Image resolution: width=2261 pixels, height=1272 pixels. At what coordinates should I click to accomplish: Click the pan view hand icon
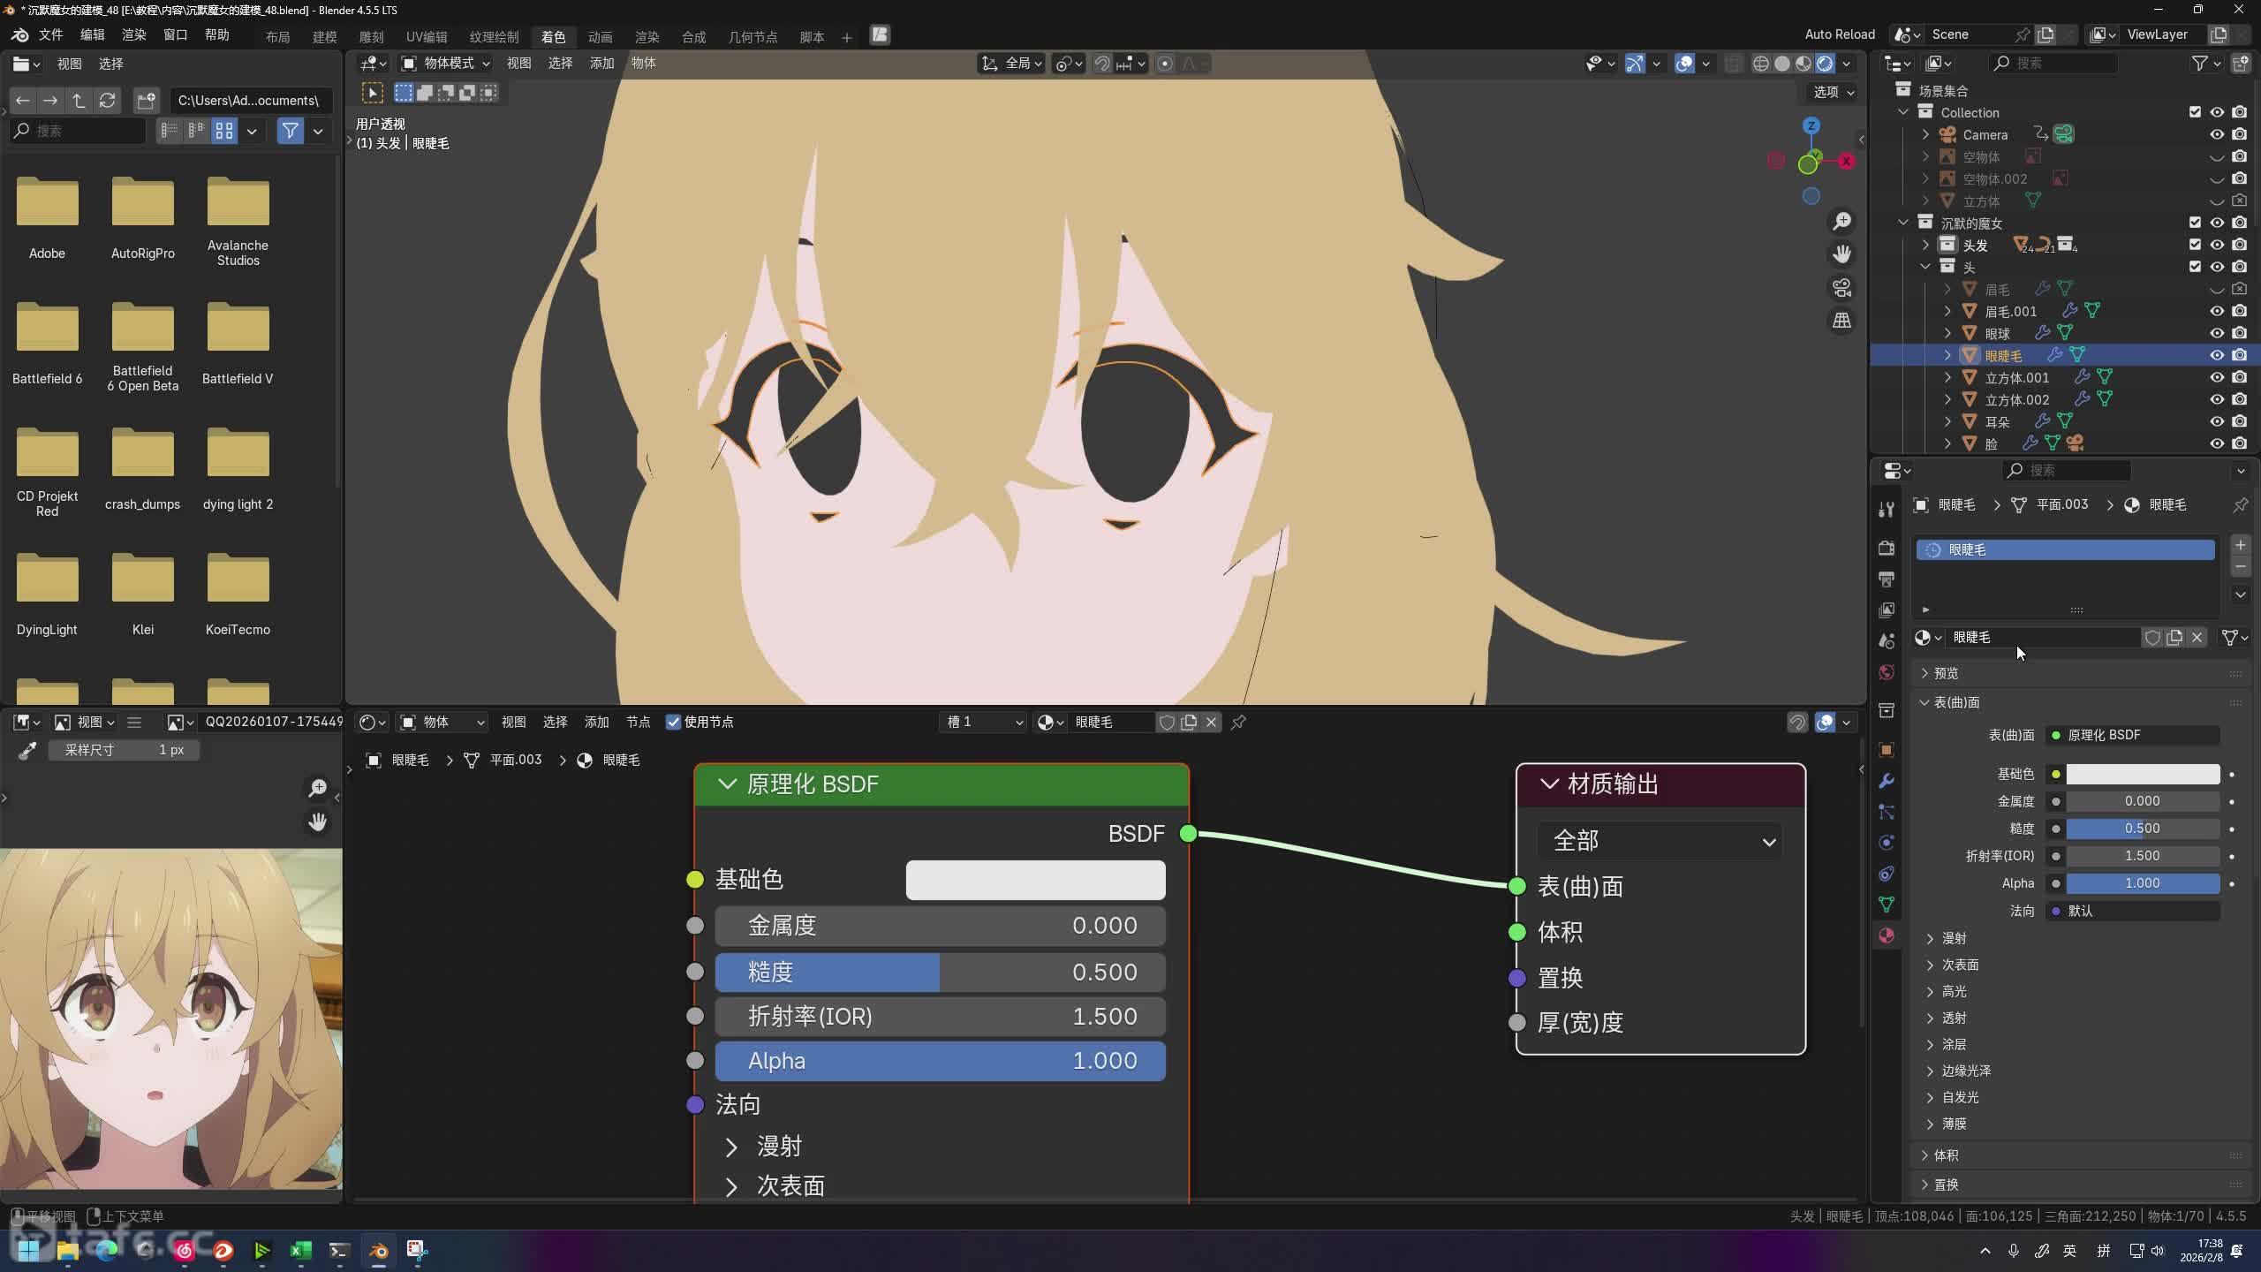[1841, 254]
